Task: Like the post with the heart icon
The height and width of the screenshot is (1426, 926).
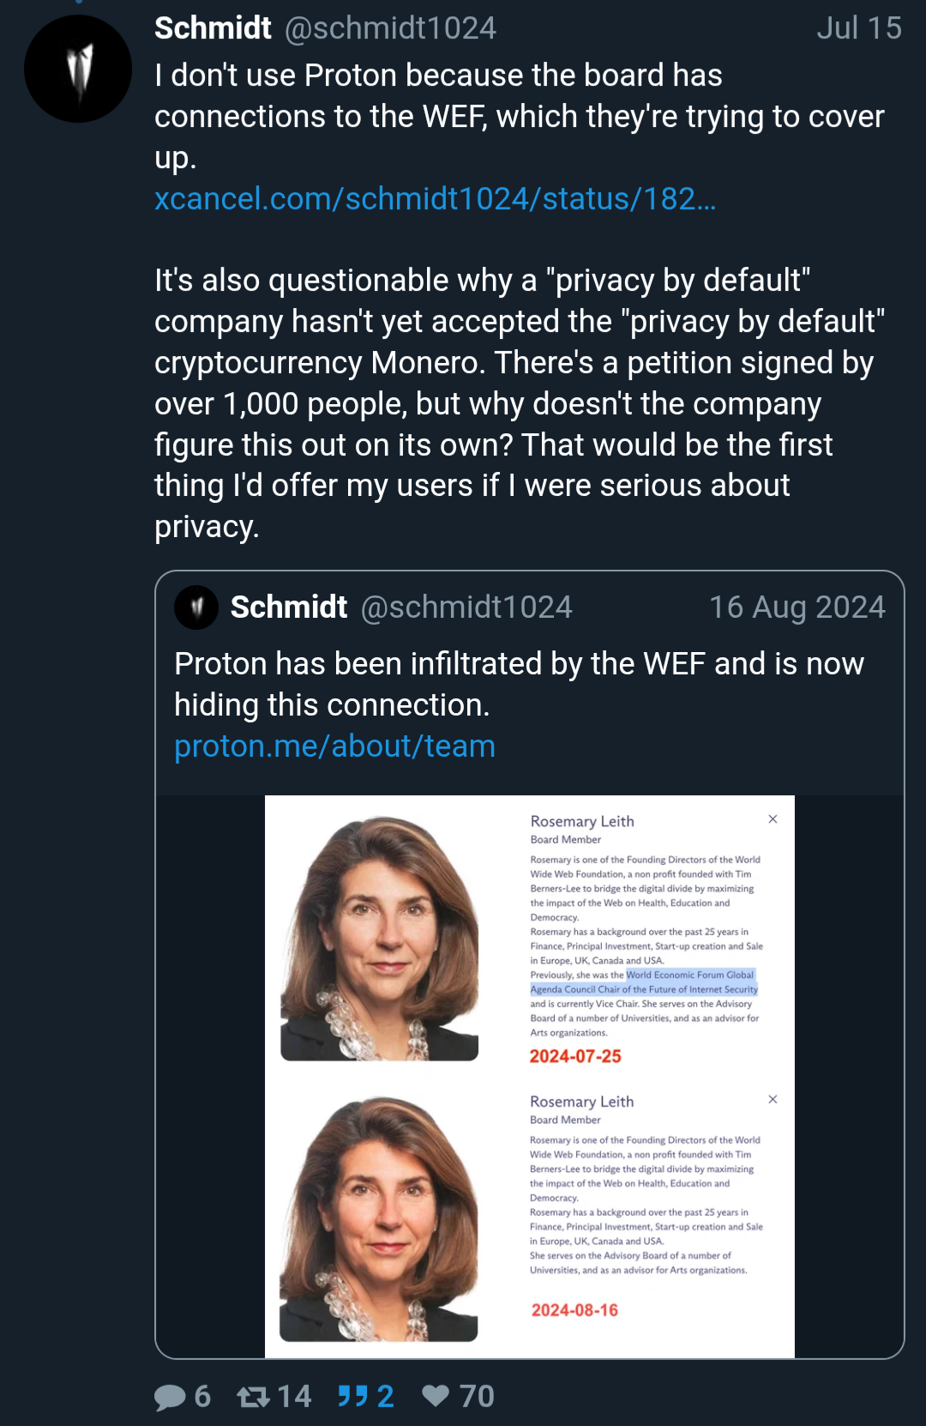Action: point(436,1396)
